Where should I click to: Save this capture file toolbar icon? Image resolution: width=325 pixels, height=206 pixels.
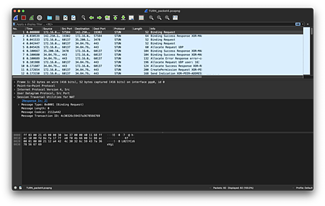pos(58,18)
